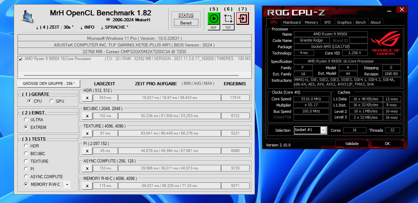
Task: Click the Republic of Gamers logo in CPU-Z
Action: (385, 43)
